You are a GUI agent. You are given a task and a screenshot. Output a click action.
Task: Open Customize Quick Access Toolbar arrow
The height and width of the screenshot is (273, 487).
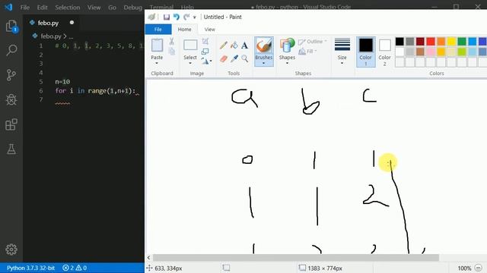pos(195,17)
